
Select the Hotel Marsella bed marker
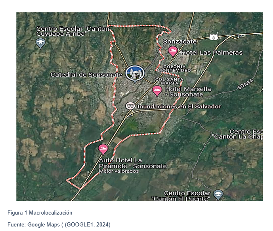coord(157,91)
